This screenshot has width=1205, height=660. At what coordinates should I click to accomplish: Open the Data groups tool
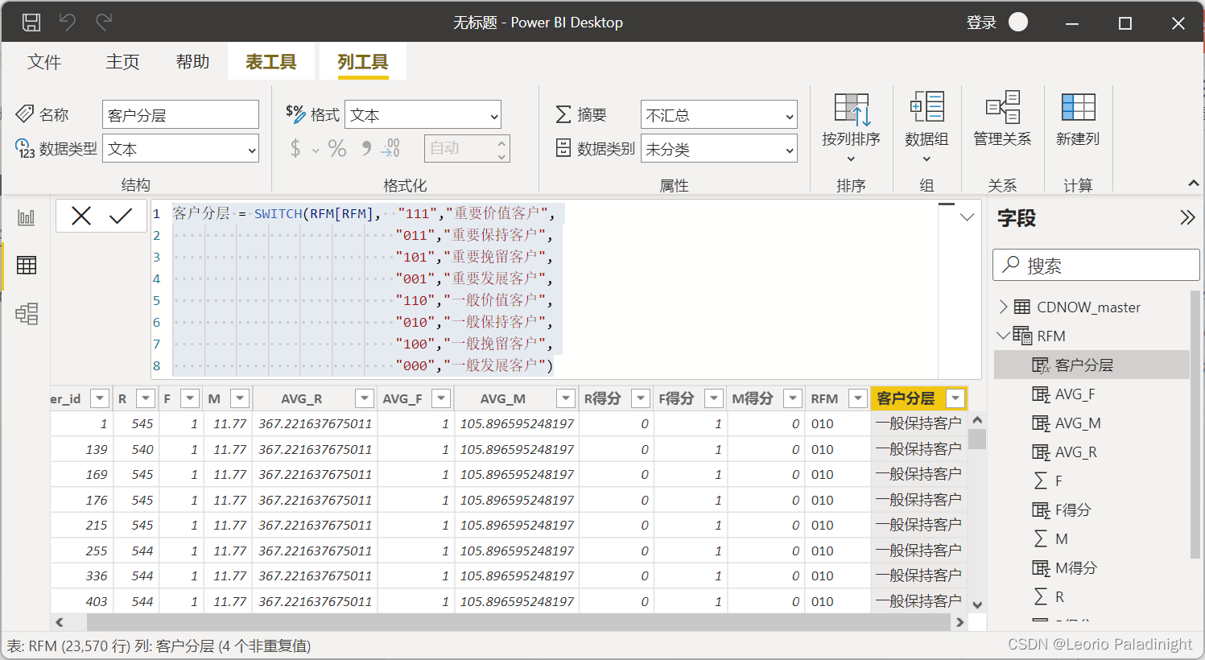pyautogui.click(x=926, y=126)
